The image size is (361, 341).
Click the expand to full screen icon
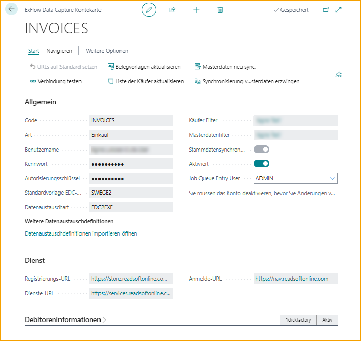pos(338,10)
